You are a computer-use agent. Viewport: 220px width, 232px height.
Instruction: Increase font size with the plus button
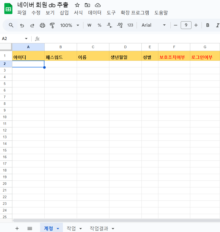coord(196,25)
